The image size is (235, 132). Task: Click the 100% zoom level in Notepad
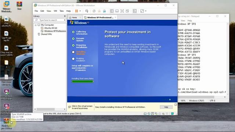coord(183,101)
